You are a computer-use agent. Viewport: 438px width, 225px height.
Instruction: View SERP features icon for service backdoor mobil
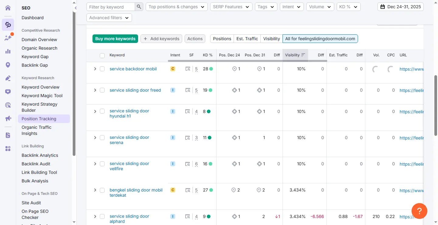pos(188,69)
